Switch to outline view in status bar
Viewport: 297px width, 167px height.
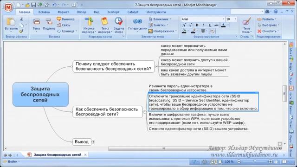point(220,162)
